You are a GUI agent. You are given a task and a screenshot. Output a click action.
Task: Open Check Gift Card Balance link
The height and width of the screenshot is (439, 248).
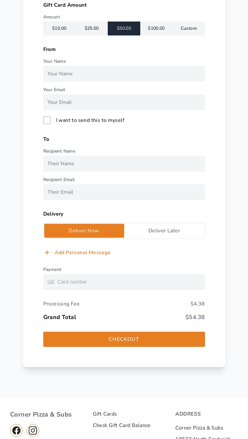[122, 425]
